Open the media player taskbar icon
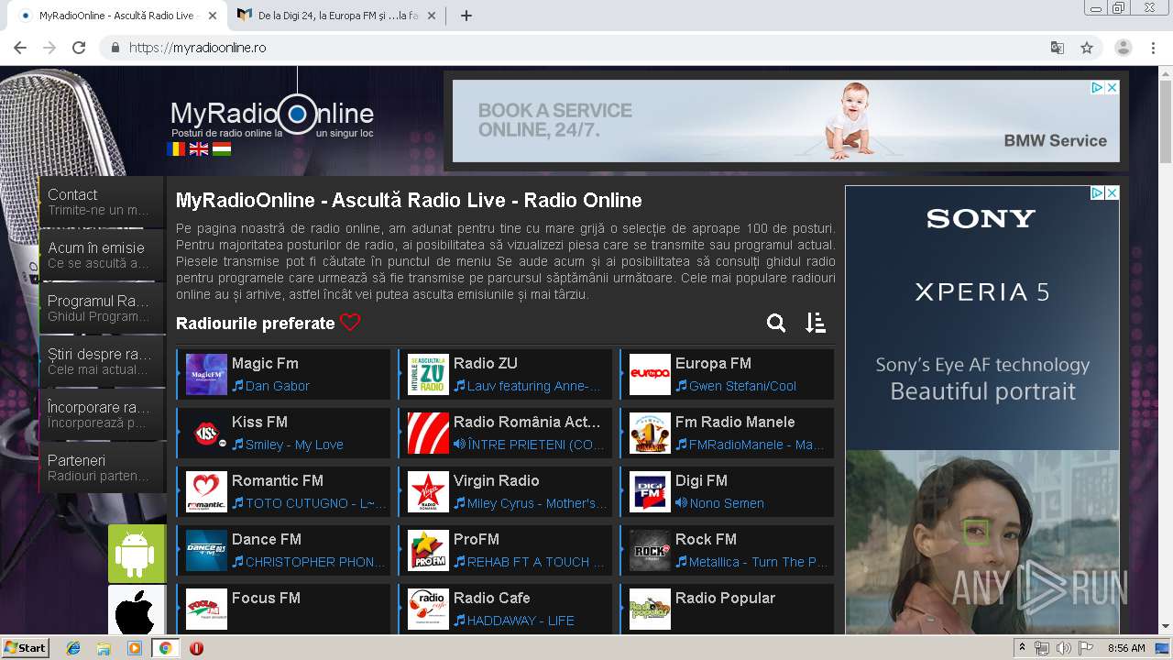The height and width of the screenshot is (660, 1173). (134, 648)
